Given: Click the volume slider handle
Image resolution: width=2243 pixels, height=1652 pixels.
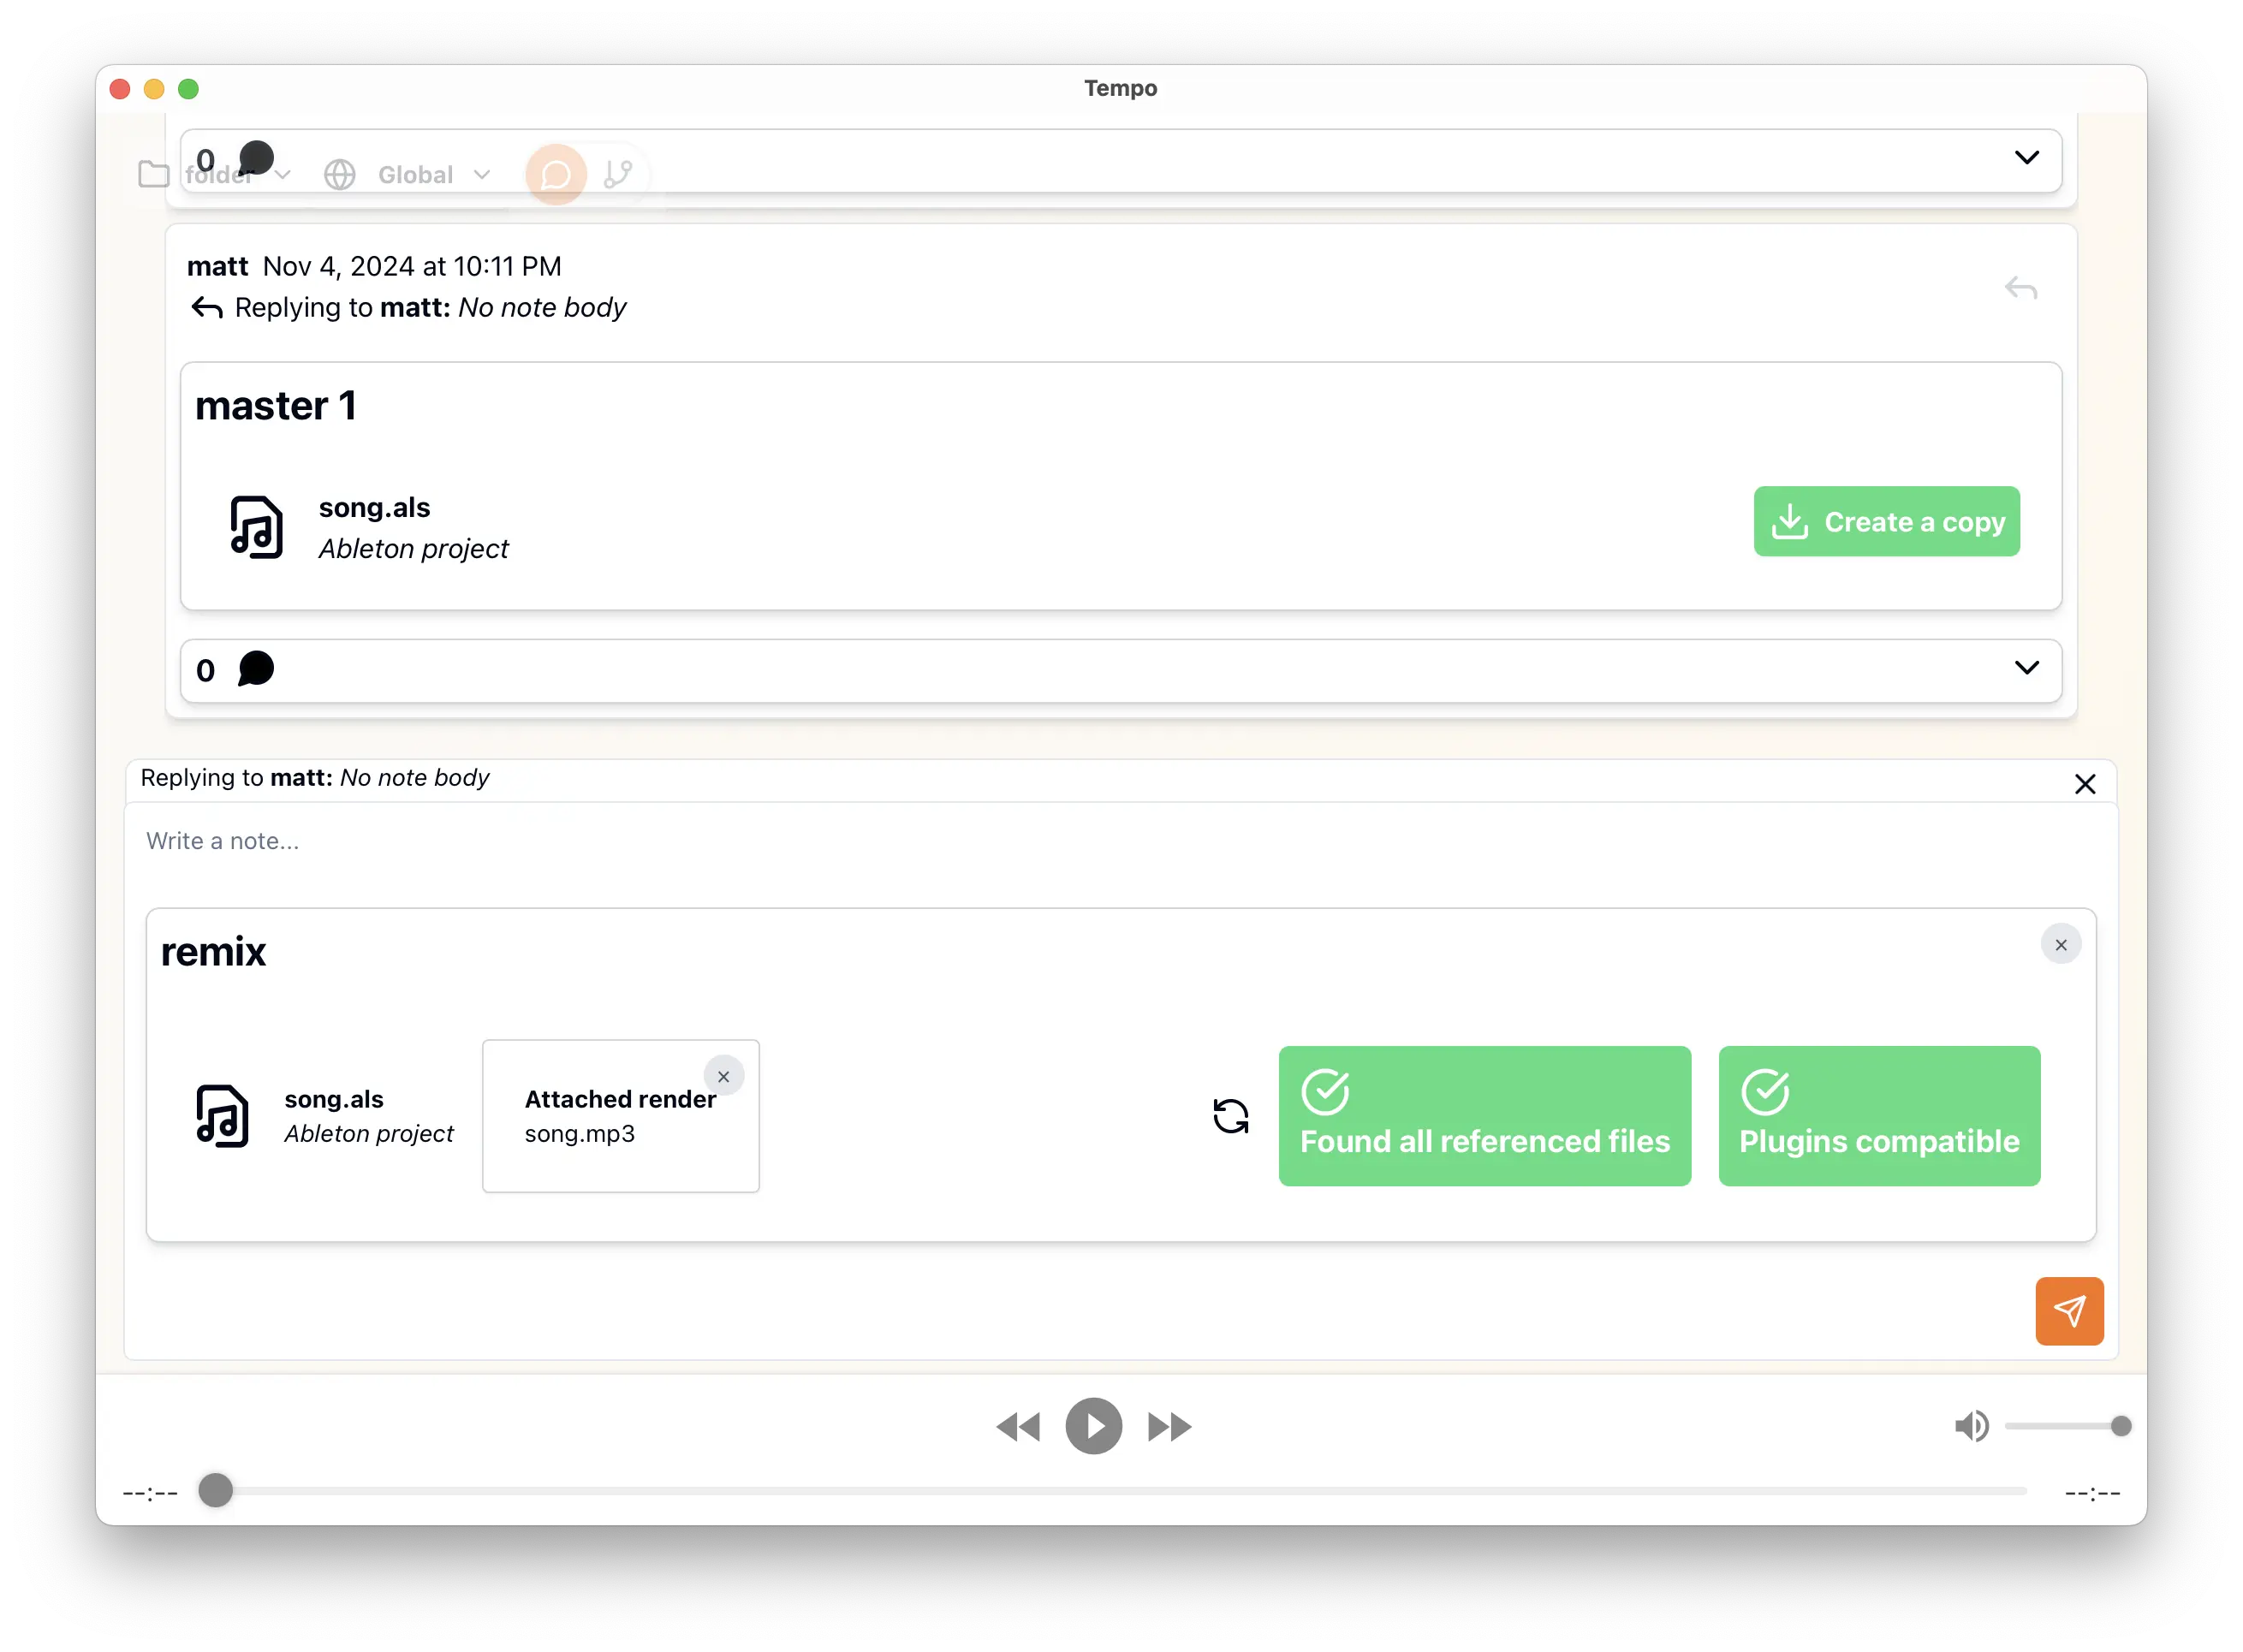Looking at the screenshot, I should [x=2120, y=1426].
